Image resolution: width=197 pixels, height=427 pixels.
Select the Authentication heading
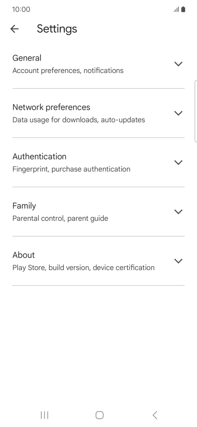[x=39, y=157]
